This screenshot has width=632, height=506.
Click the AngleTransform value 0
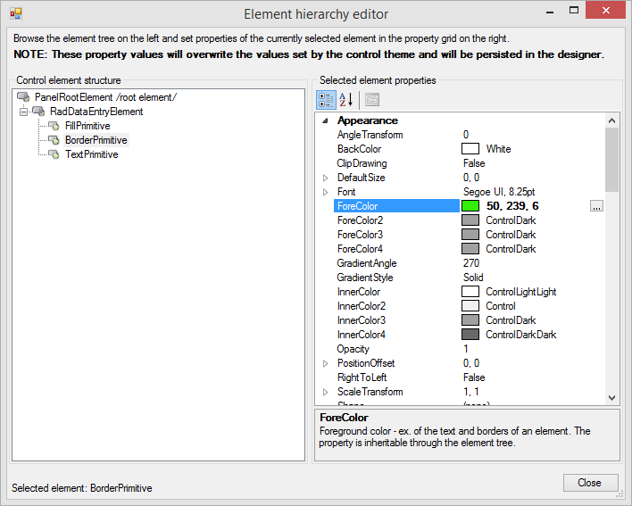pos(466,135)
